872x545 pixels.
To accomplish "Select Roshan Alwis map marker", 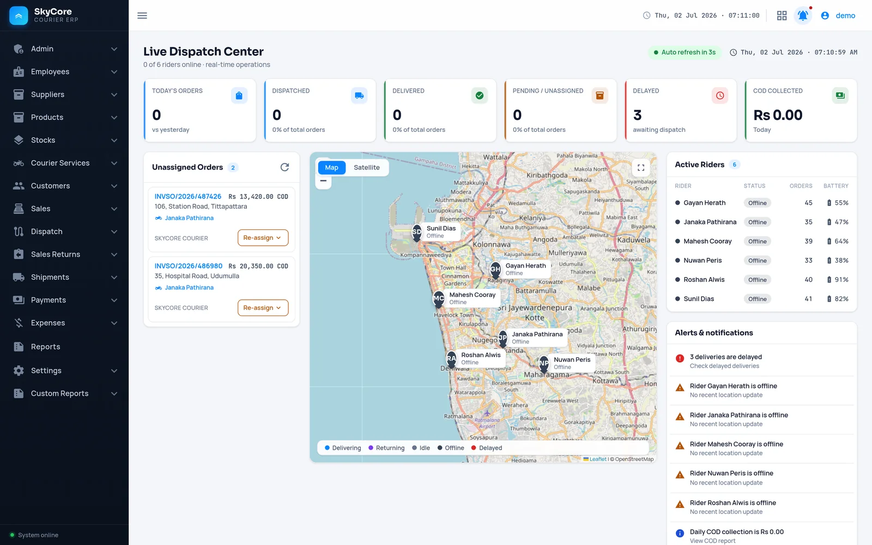I will point(451,359).
